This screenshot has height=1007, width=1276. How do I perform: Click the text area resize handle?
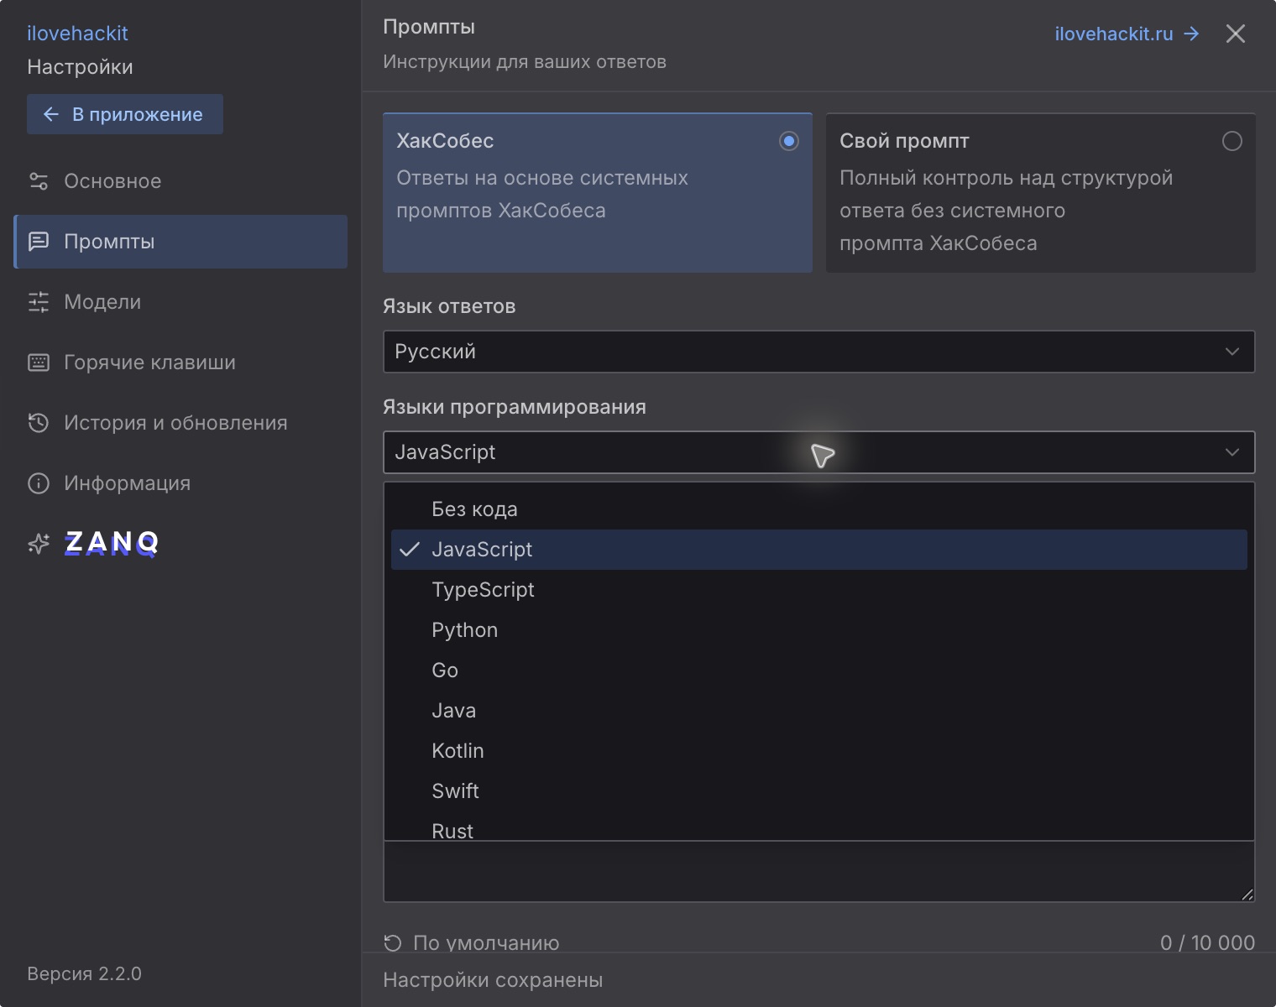1247,895
